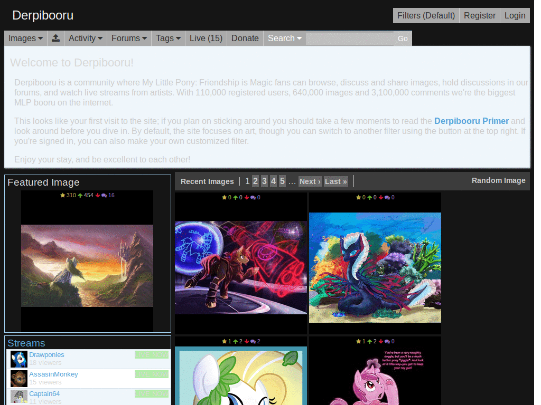The image size is (541, 405).
Task: Open the underwater sea pony thumbnail
Action: [x=375, y=267]
